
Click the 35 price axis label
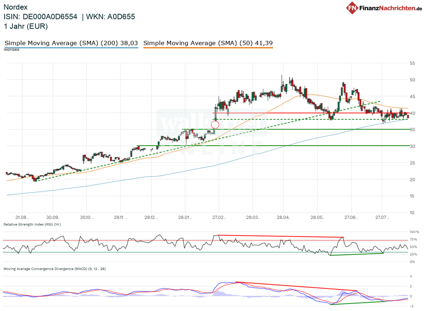point(412,130)
